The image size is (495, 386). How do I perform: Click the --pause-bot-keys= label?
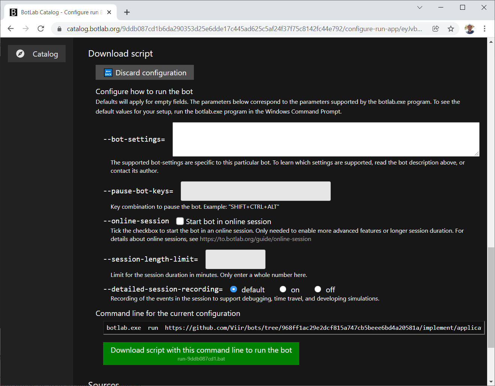(138, 191)
